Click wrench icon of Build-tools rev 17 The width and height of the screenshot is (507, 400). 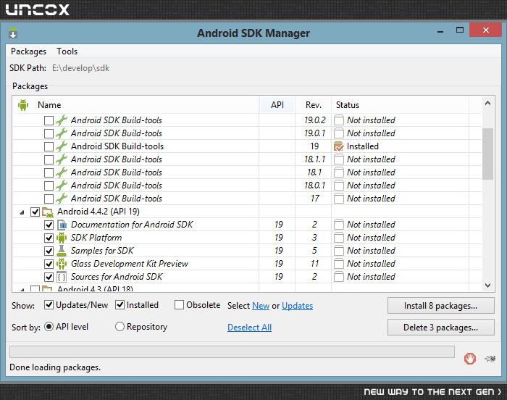62,199
